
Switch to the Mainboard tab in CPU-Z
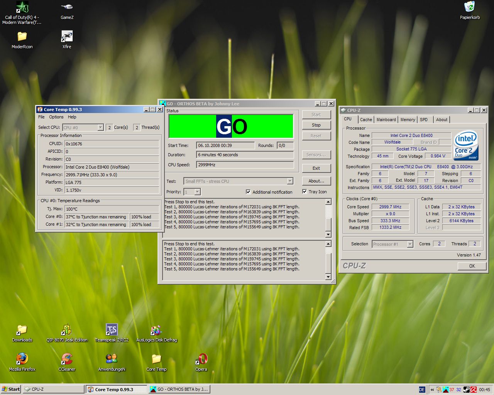[386, 120]
